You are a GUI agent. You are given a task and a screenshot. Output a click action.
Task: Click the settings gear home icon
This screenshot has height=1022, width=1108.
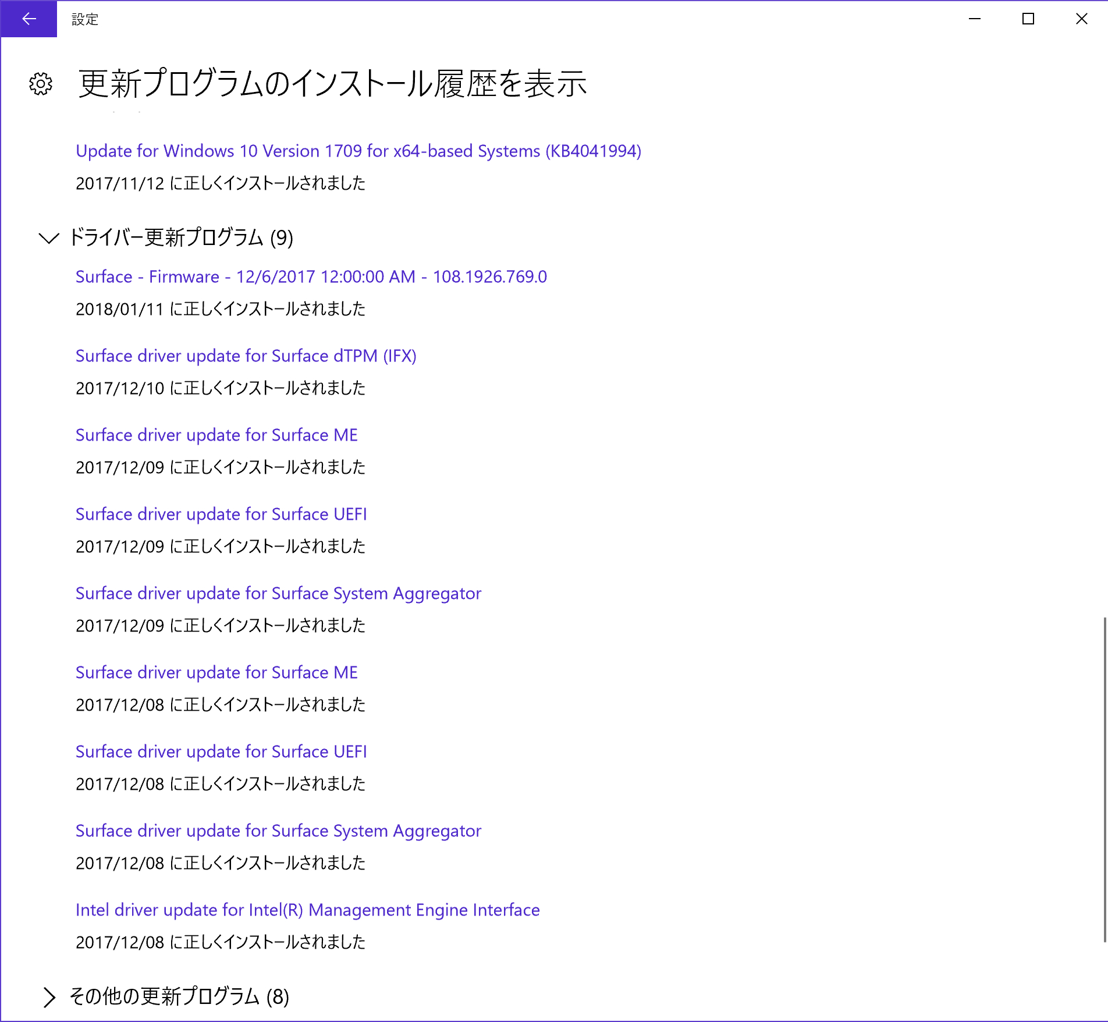[x=41, y=84]
